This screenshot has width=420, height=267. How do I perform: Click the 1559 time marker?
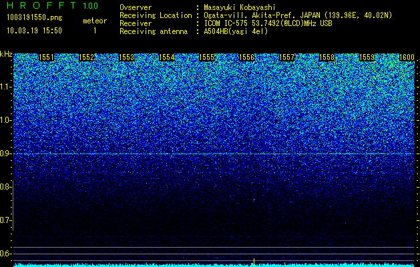click(x=367, y=57)
